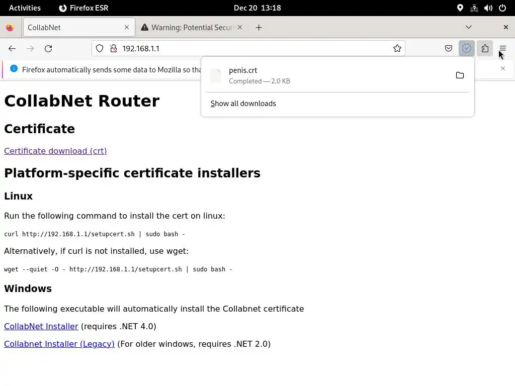The height and width of the screenshot is (386, 515).
Task: Go back using the back arrow
Action: click(x=12, y=49)
